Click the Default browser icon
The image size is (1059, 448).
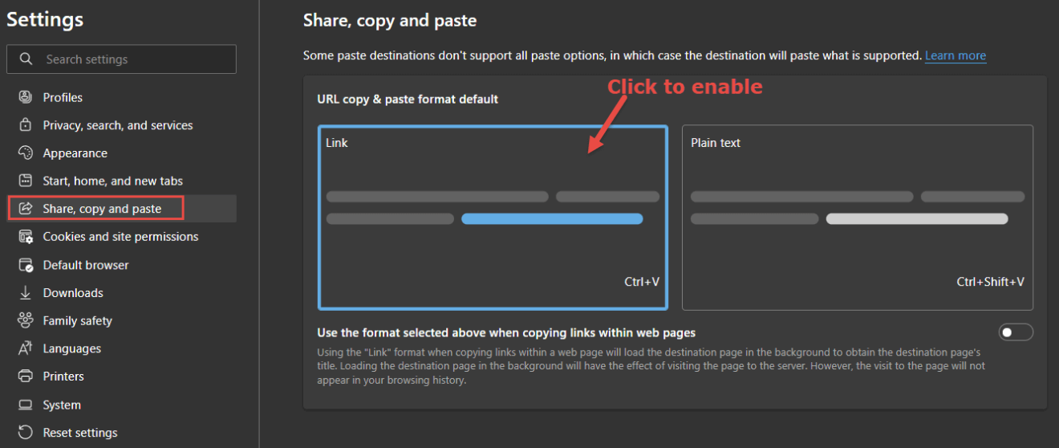pyautogui.click(x=26, y=265)
